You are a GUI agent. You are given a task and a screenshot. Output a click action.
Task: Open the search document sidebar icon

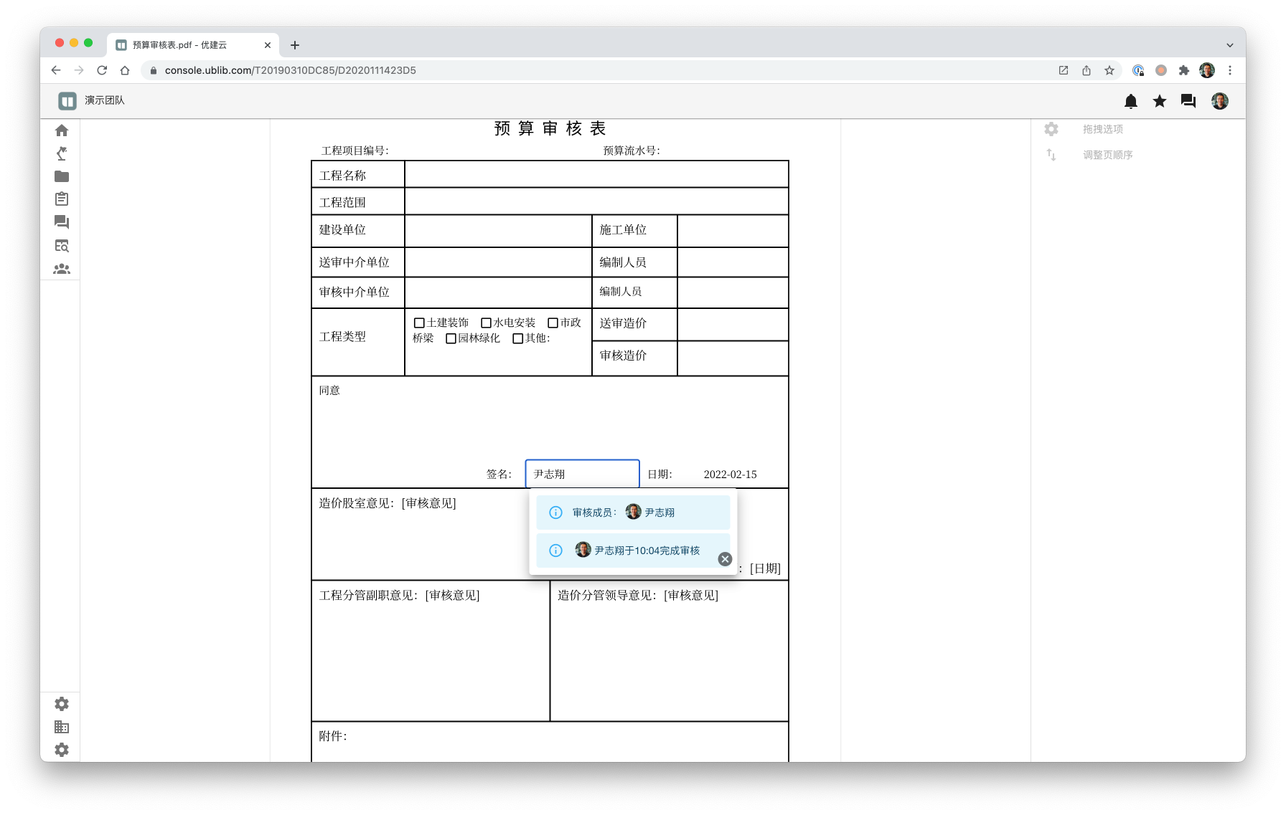point(62,246)
